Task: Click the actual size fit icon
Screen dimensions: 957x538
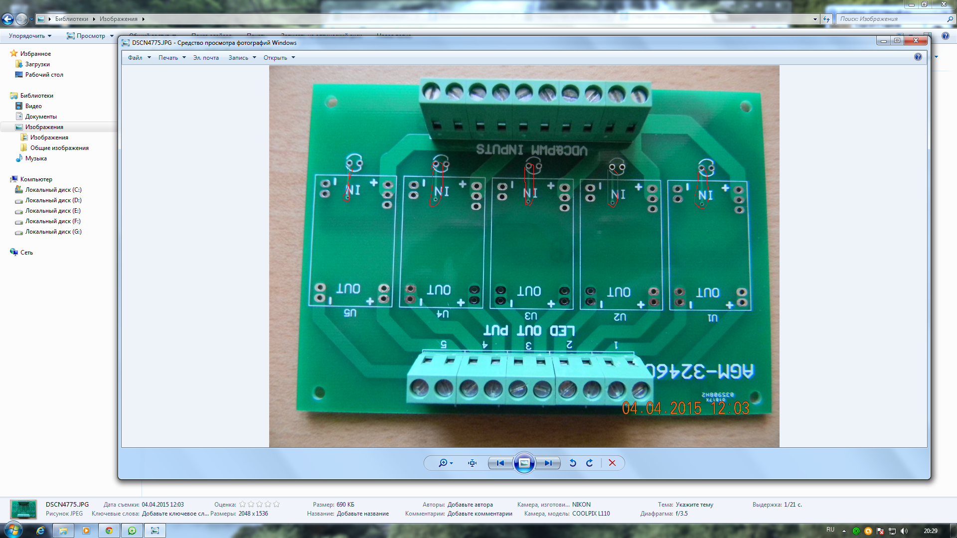Action: point(472,463)
